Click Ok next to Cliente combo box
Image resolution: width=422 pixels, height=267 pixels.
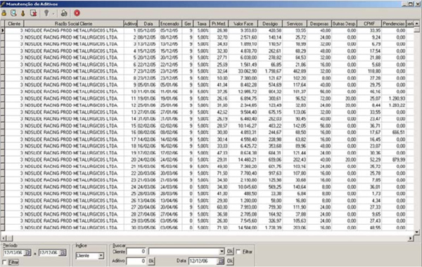[x=230, y=252]
